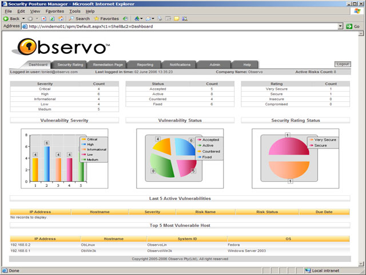Go back with the green Back arrow
Screen dimensions: 366x275
click(11, 19)
